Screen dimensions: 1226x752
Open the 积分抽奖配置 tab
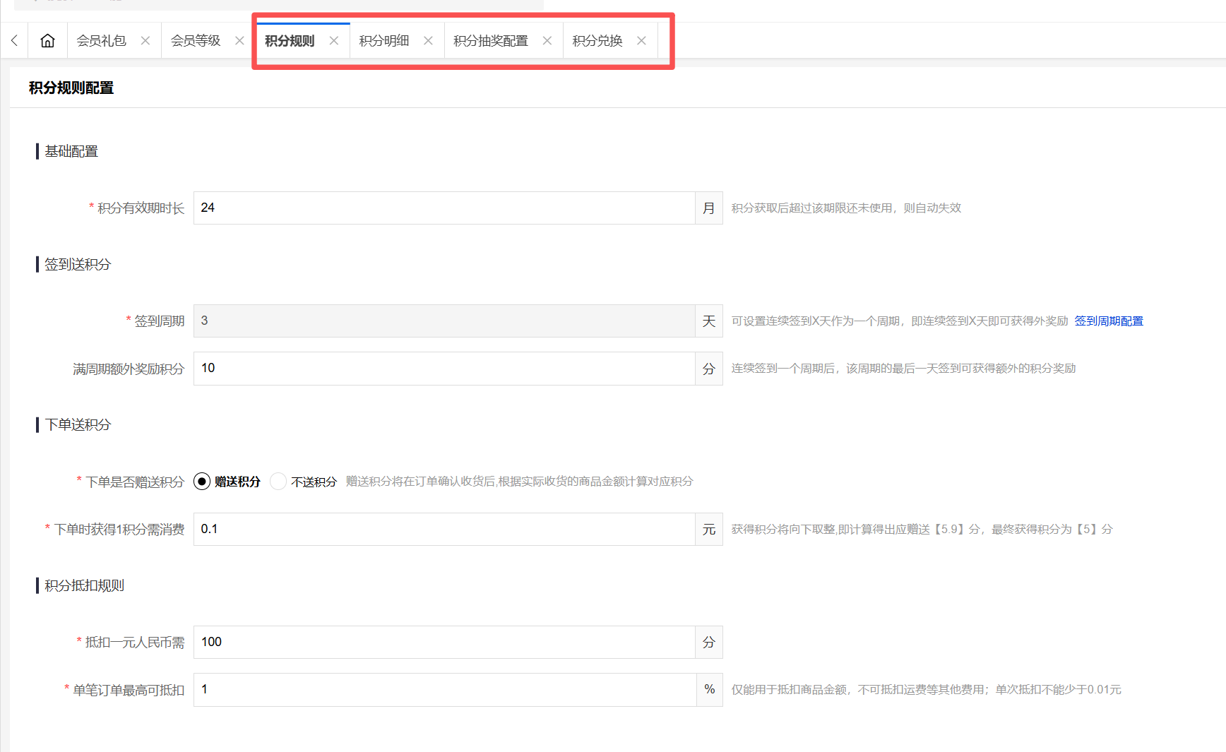pos(491,41)
